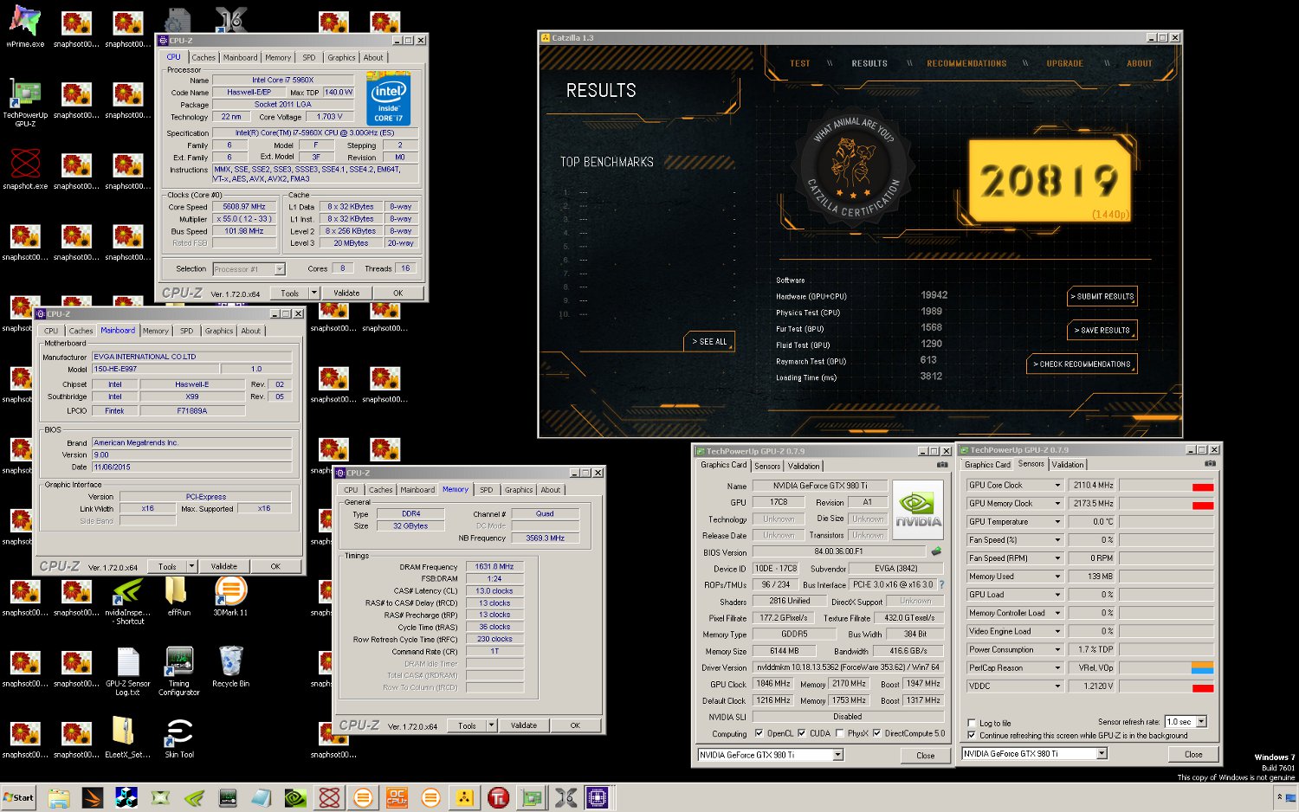1299x812 pixels.
Task: Click the Windows Start button
Action: [18, 797]
